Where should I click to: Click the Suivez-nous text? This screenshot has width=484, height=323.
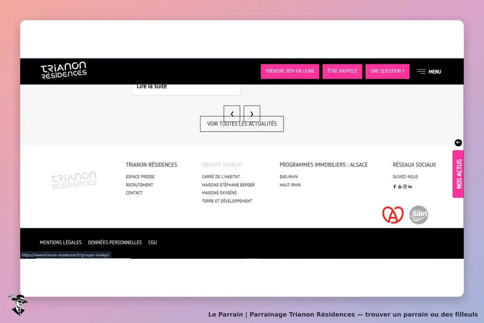coord(405,177)
